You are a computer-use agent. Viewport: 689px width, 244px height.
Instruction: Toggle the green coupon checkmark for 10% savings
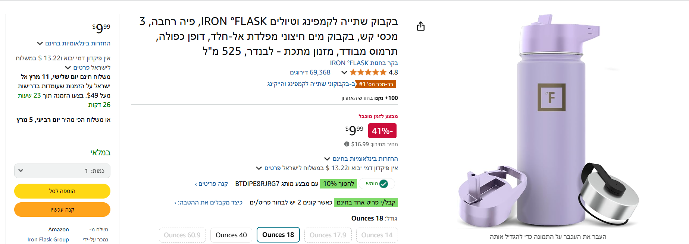383,184
